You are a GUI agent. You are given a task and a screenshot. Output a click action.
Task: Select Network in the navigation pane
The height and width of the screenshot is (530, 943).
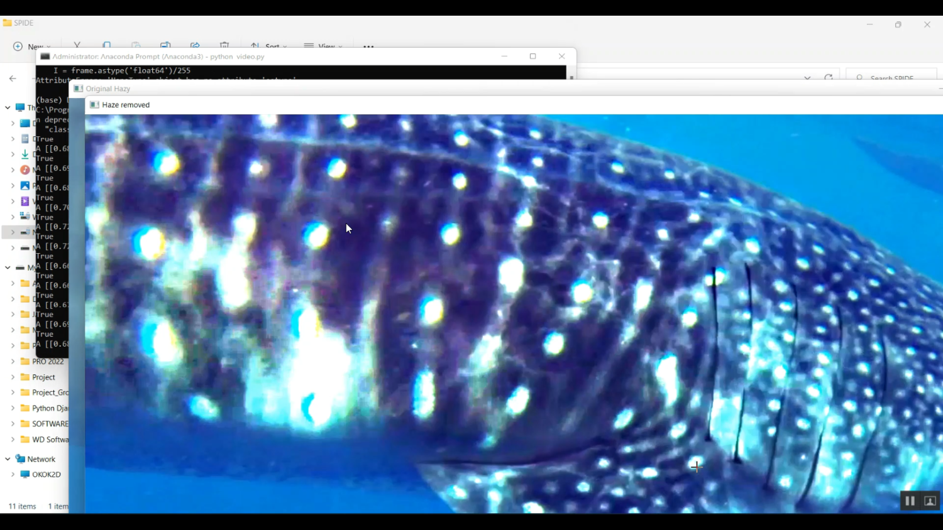(41, 459)
